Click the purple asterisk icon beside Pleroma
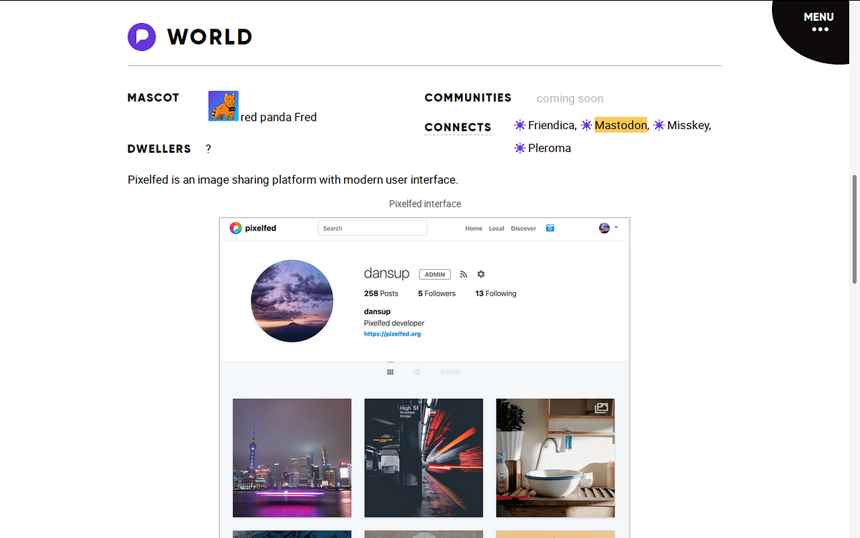Screen dimensions: 860x538 pos(520,148)
